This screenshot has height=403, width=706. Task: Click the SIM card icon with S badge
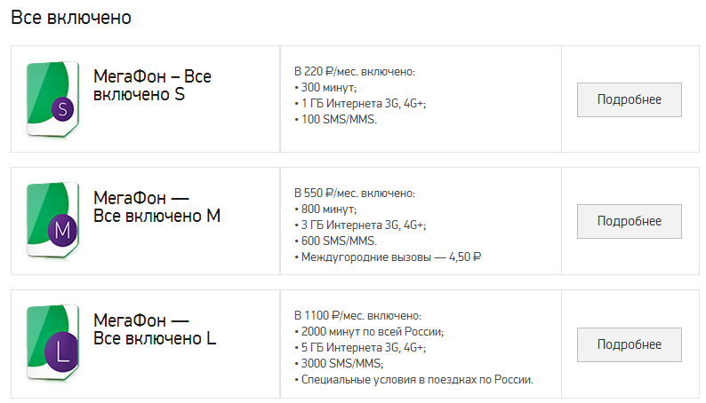tap(52, 99)
